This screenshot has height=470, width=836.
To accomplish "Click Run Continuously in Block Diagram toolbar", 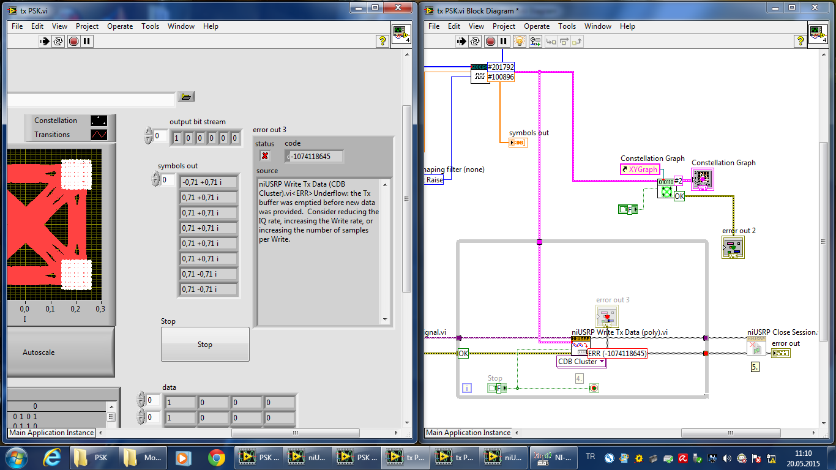I will [476, 42].
